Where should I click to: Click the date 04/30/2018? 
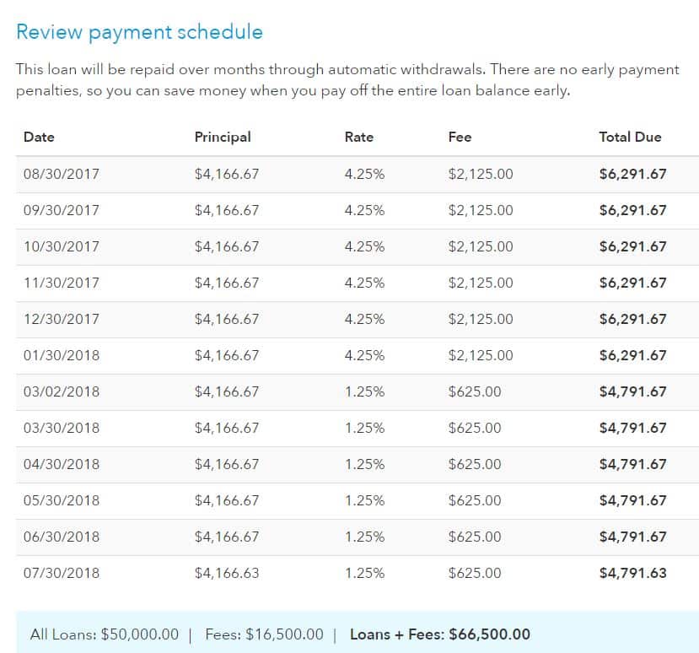[62, 464]
